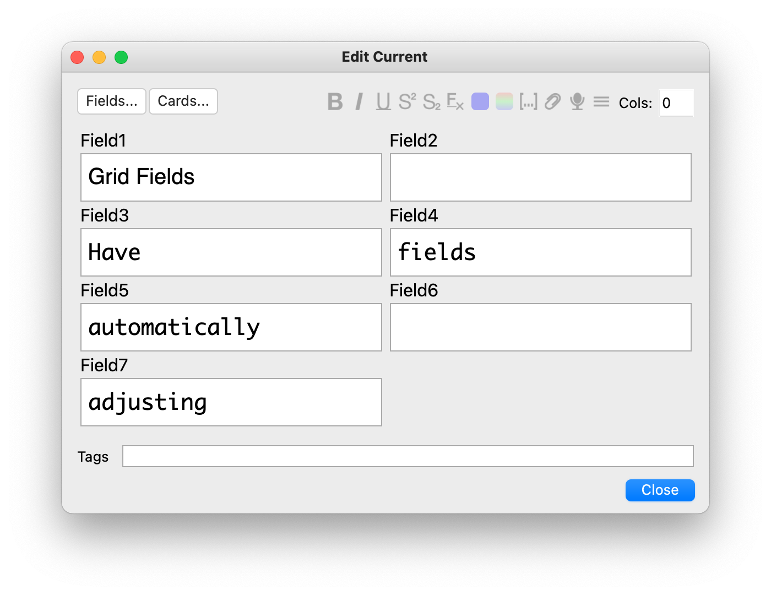Select the empty Field6 input
The height and width of the screenshot is (595, 771).
[x=540, y=327]
